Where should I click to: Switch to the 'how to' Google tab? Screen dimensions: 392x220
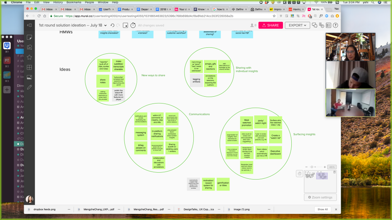[x=220, y=9]
